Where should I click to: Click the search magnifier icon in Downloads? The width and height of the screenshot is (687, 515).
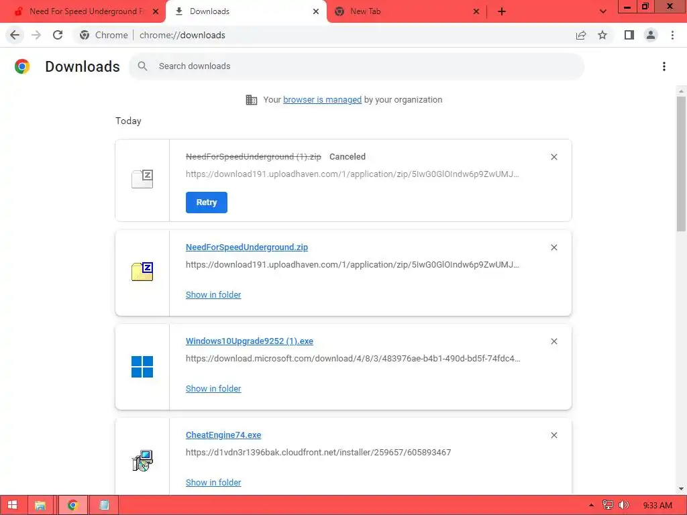[142, 66]
